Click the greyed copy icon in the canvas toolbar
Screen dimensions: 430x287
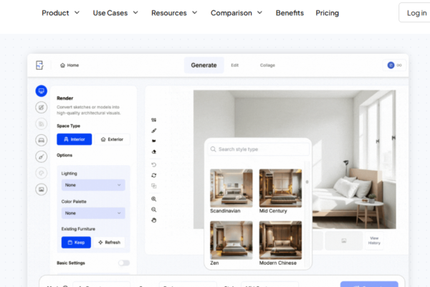pos(154,186)
